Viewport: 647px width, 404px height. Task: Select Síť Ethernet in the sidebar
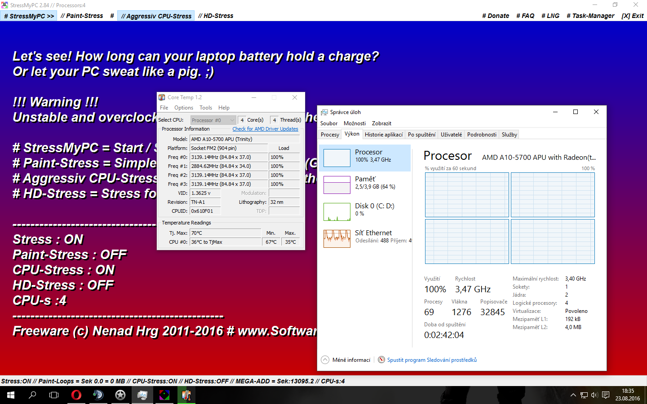tap(365, 239)
